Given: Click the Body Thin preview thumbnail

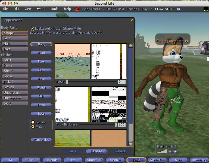Looking at the screenshot, I should click(73, 104).
